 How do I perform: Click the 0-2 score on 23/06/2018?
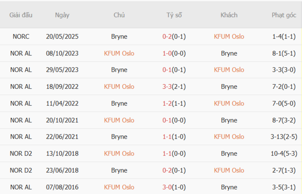167,170
